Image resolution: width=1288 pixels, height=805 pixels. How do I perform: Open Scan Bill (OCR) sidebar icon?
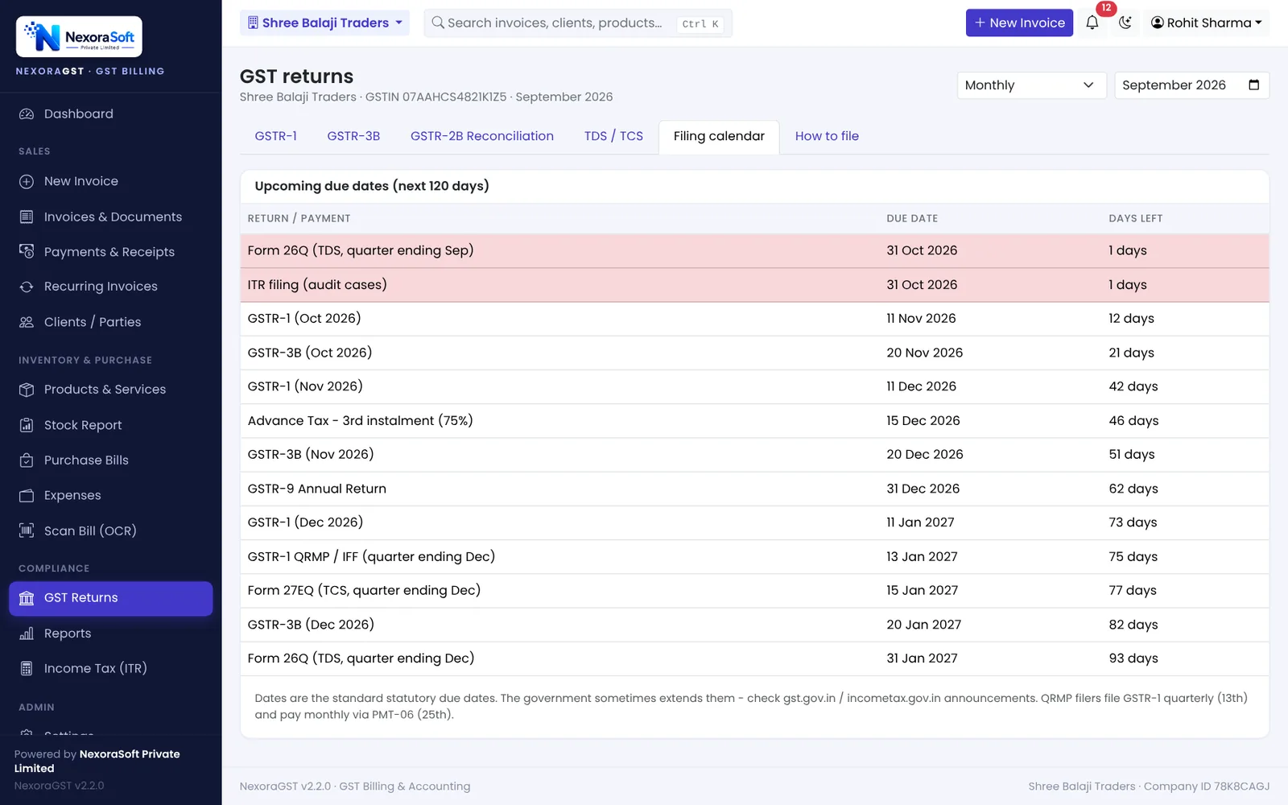coord(27,531)
